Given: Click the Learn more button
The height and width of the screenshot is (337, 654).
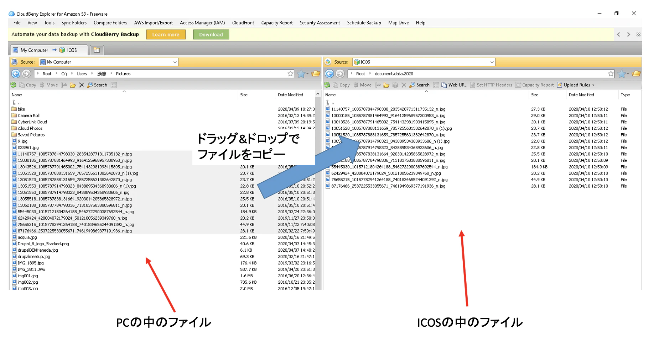Looking at the screenshot, I should click(166, 34).
